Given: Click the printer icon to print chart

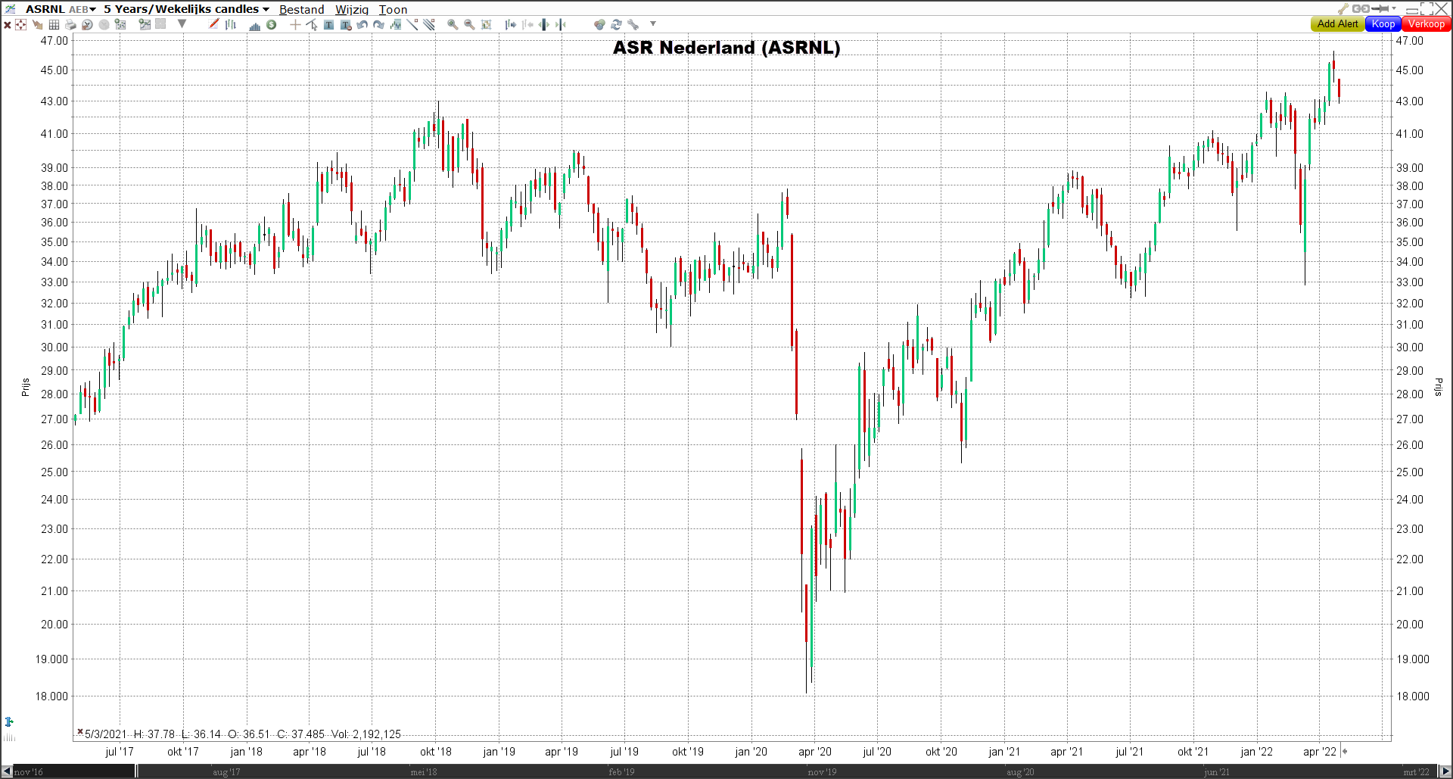Looking at the screenshot, I should tap(70, 24).
